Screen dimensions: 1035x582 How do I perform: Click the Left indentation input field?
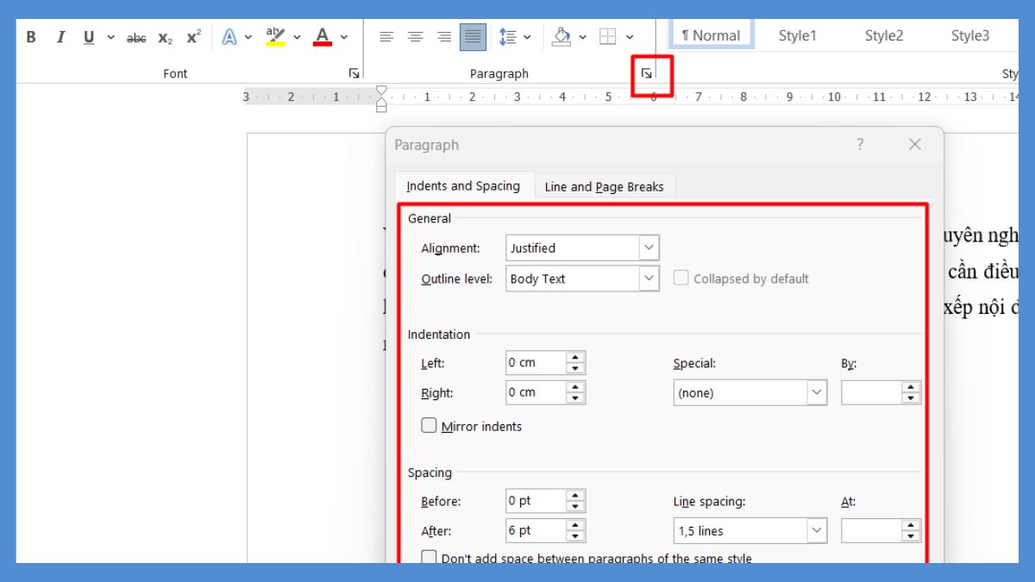coord(535,363)
